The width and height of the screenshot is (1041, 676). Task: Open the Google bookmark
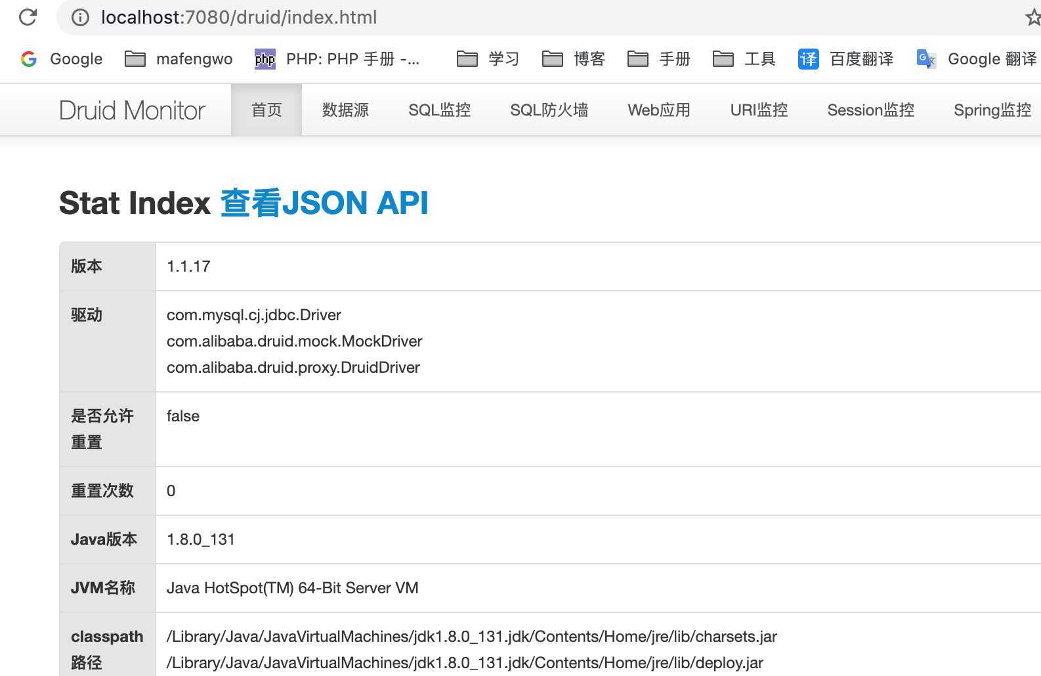tap(62, 59)
